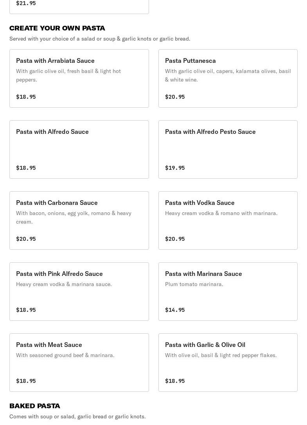
Task: Click the $21.95 item card at top
Action: [x=79, y=7]
